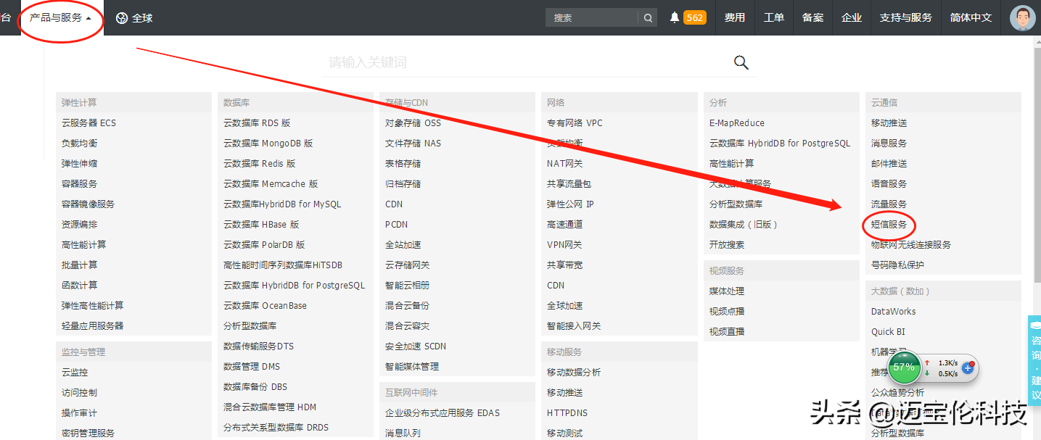Open the 费用 menu
The width and height of the screenshot is (1041, 440).
pyautogui.click(x=735, y=17)
